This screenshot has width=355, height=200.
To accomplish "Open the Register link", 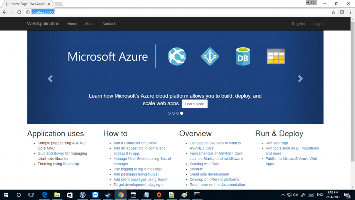I will pos(298,24).
